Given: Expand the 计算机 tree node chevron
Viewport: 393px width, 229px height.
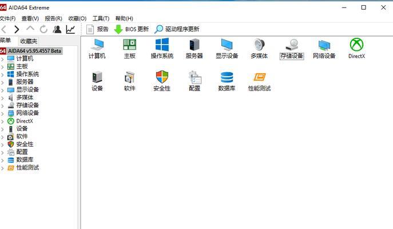Looking at the screenshot, I should (2, 59).
